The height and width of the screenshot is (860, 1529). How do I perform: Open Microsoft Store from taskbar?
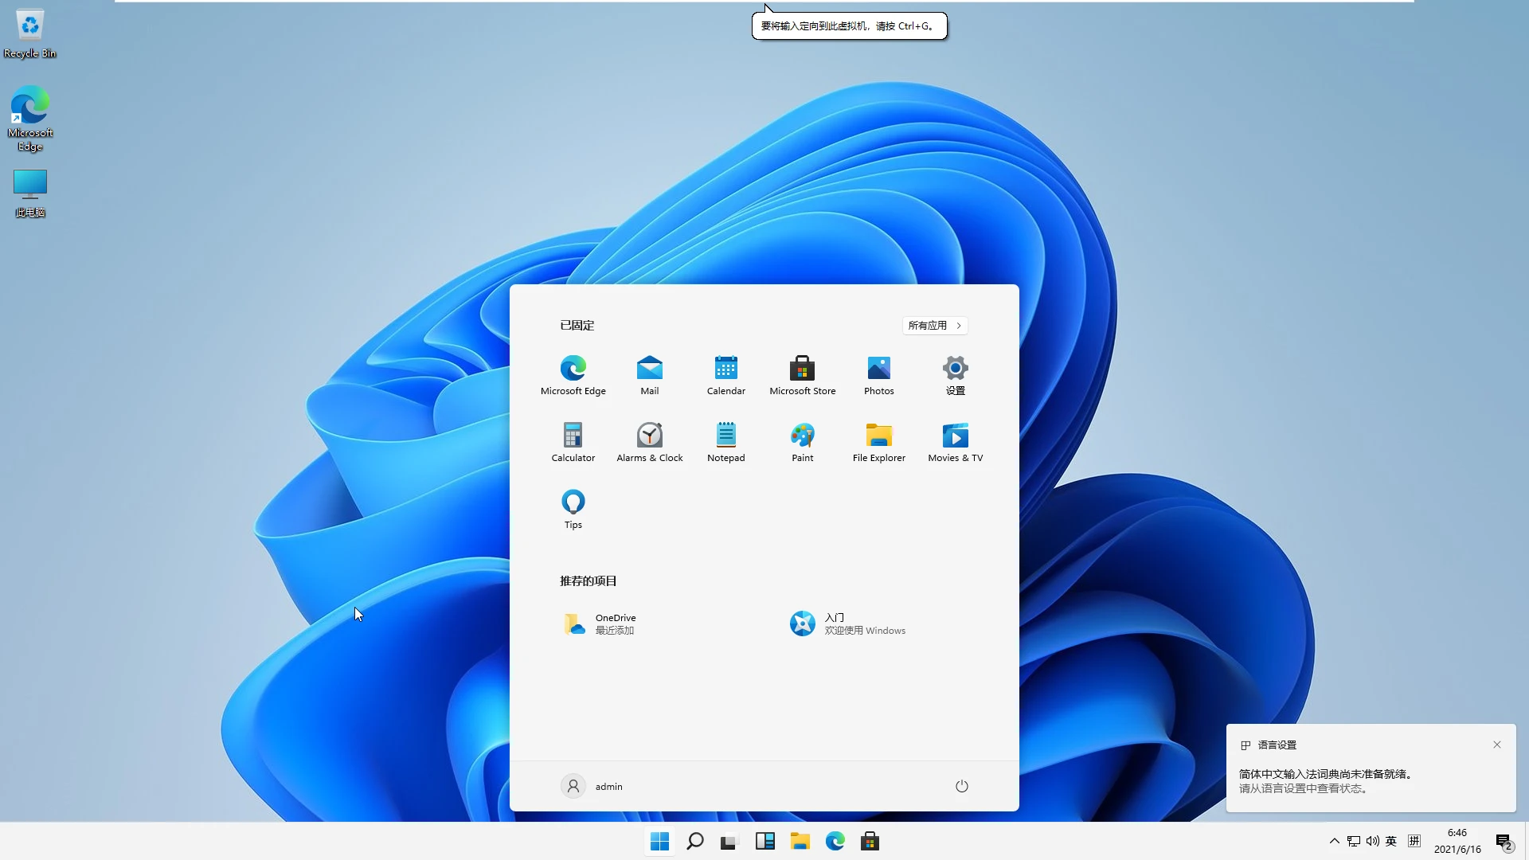pyautogui.click(x=870, y=841)
